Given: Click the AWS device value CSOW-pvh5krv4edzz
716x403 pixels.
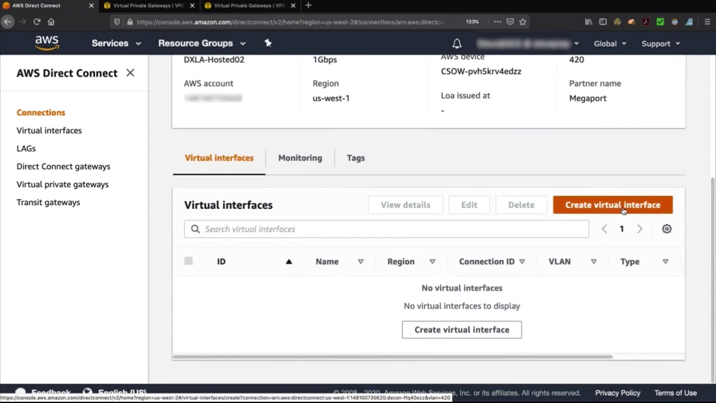Looking at the screenshot, I should (481, 71).
